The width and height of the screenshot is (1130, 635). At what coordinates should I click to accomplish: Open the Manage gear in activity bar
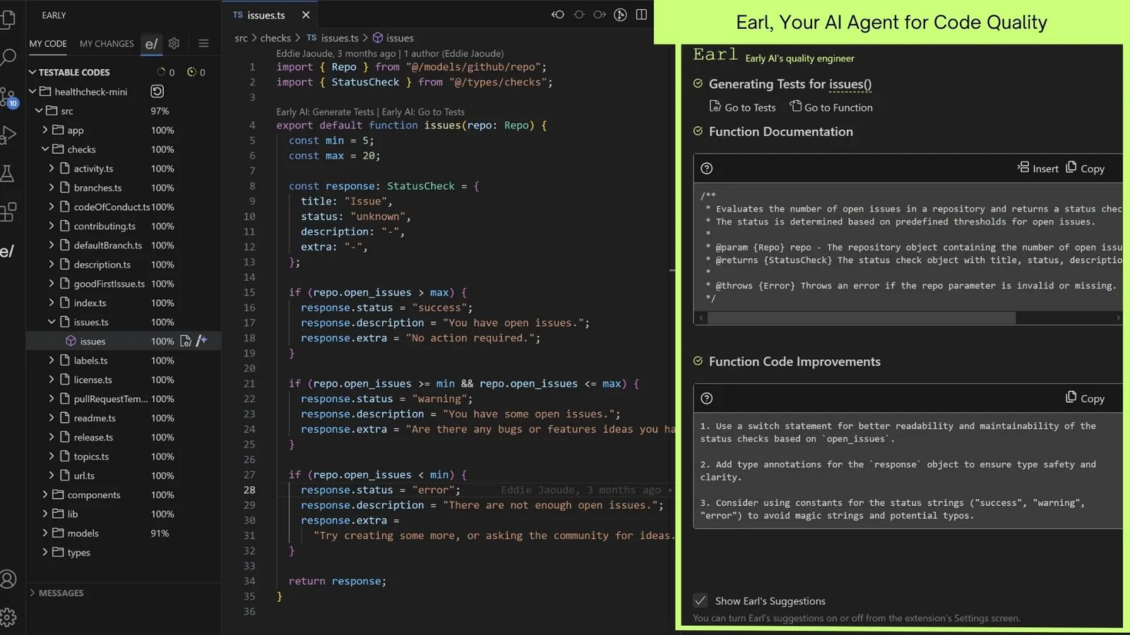click(8, 617)
